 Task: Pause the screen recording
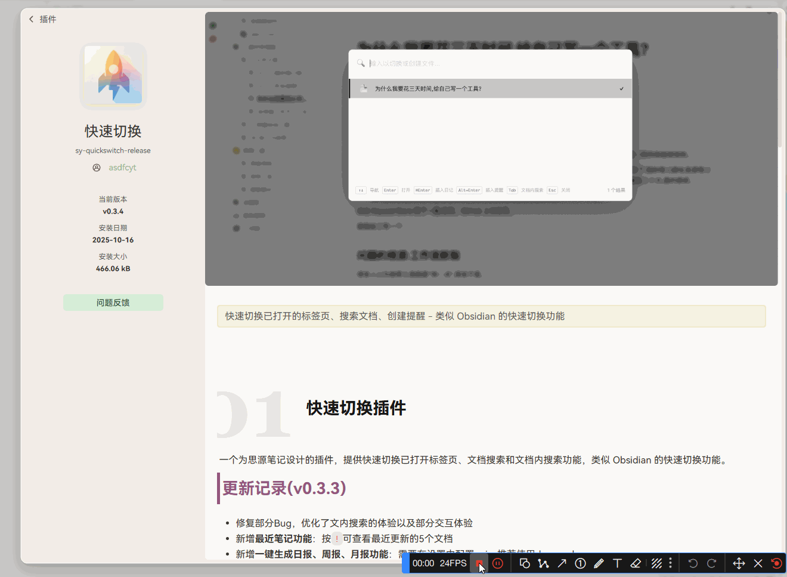click(498, 563)
